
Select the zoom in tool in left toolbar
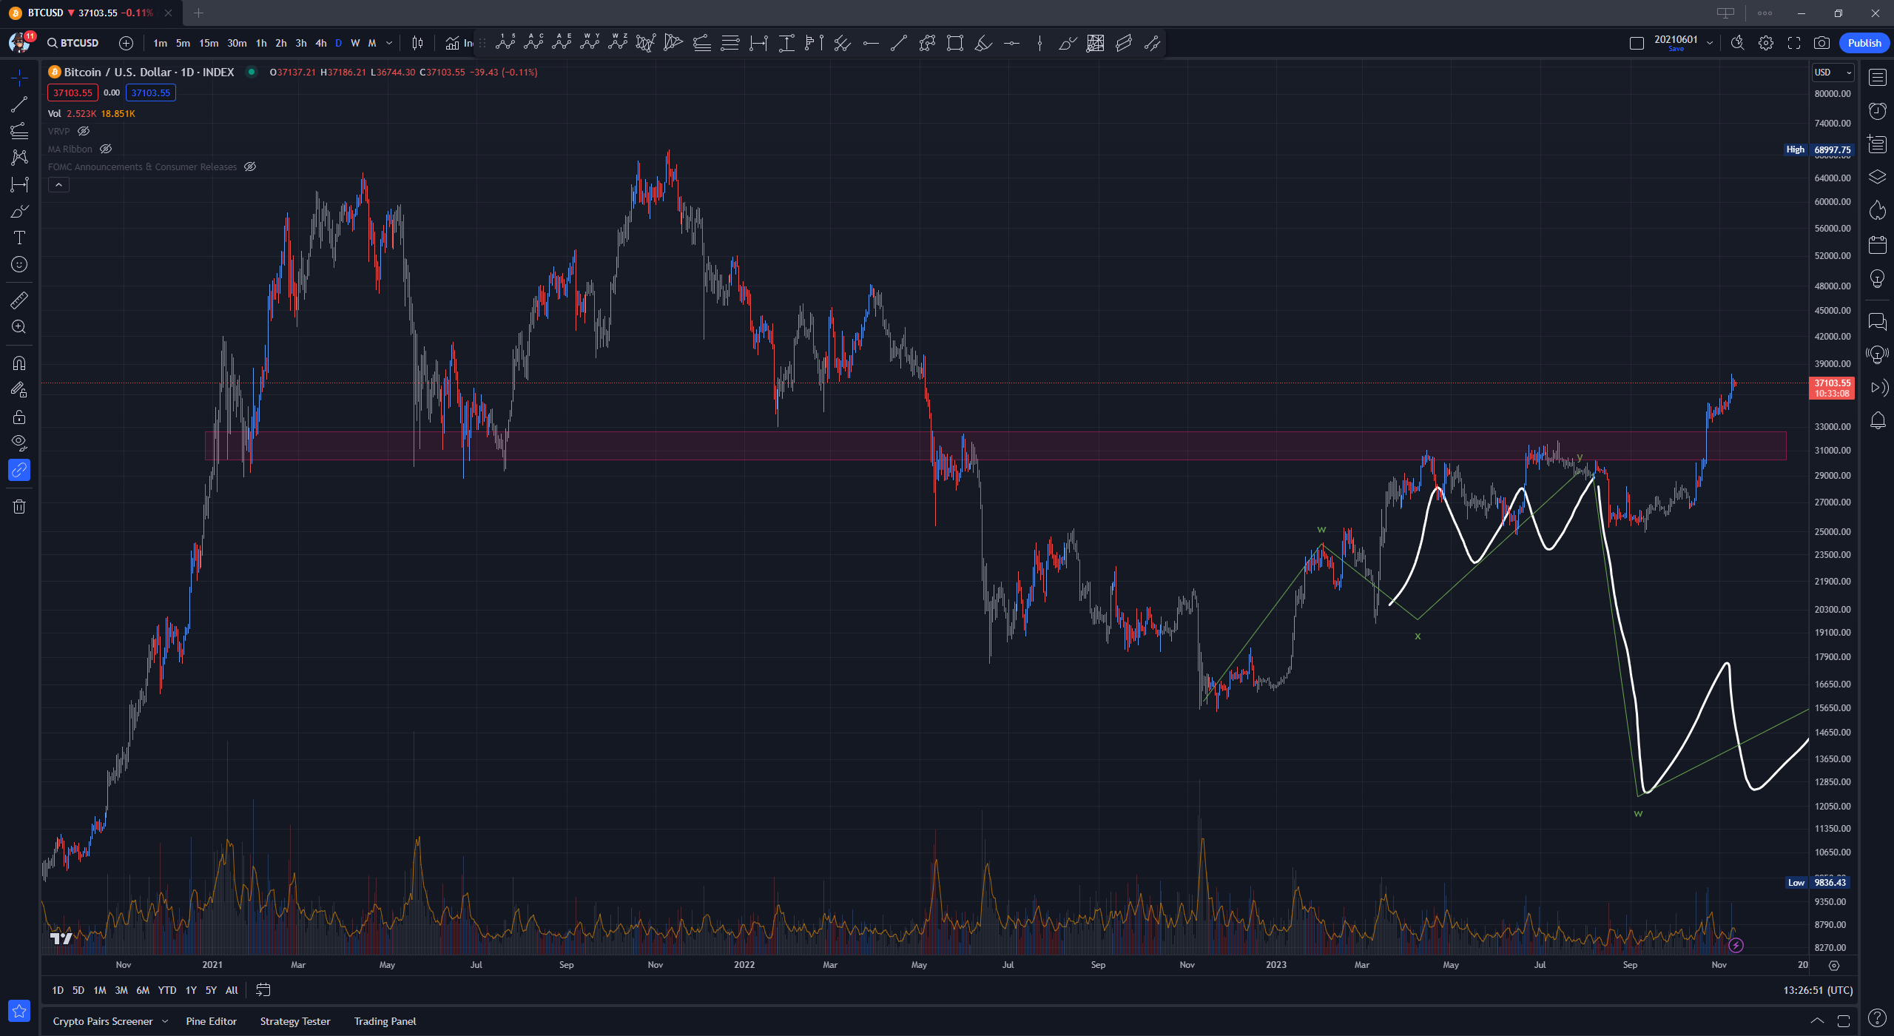coord(19,326)
